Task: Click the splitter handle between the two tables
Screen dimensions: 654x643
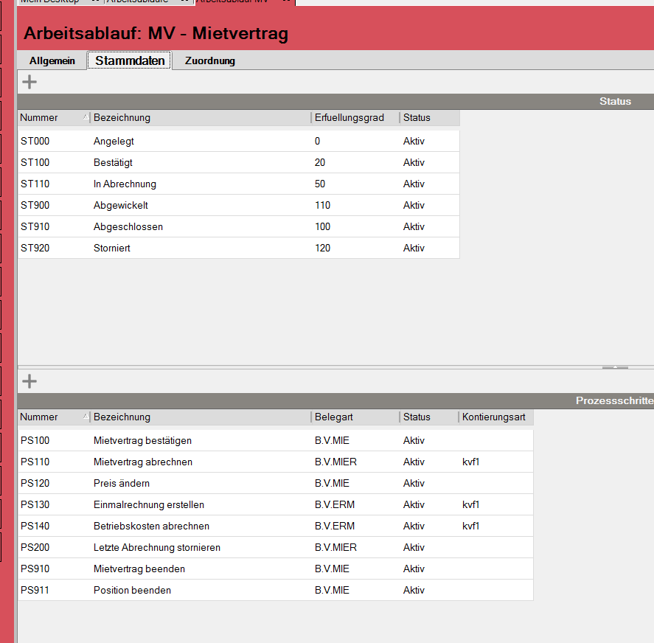Action: click(615, 366)
